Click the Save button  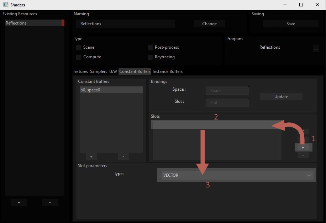tap(291, 24)
